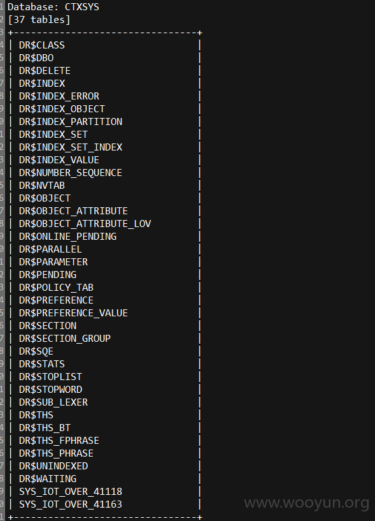Click the DR$SECTION_GROUP entry

[65, 339]
